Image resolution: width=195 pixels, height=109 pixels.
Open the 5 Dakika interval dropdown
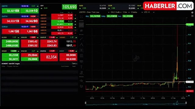[137, 12]
